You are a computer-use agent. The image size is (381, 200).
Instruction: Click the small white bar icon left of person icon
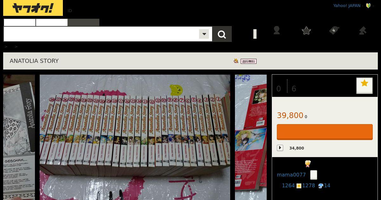255,34
